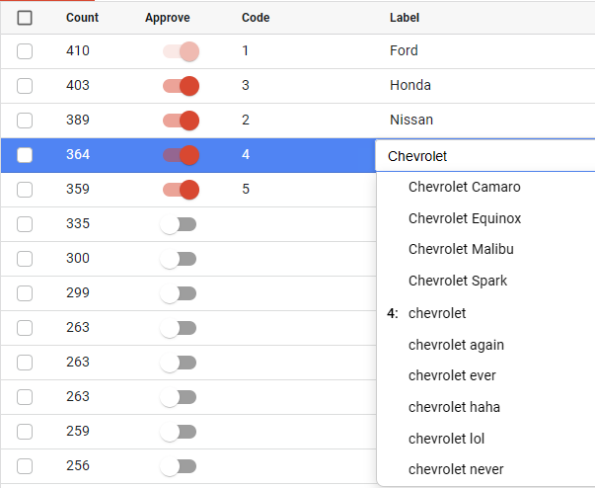
Task: Click the Label cell showing Honda
Action: coord(410,86)
